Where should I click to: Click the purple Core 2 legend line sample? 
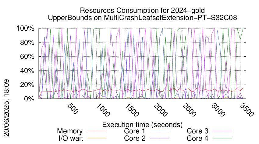click(160, 138)
